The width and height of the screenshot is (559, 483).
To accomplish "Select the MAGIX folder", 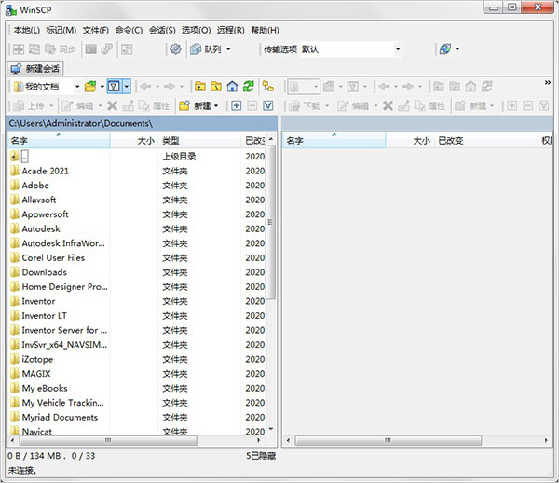I will (136, 374).
